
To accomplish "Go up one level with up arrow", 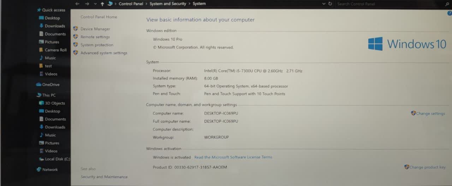I will [102, 4].
